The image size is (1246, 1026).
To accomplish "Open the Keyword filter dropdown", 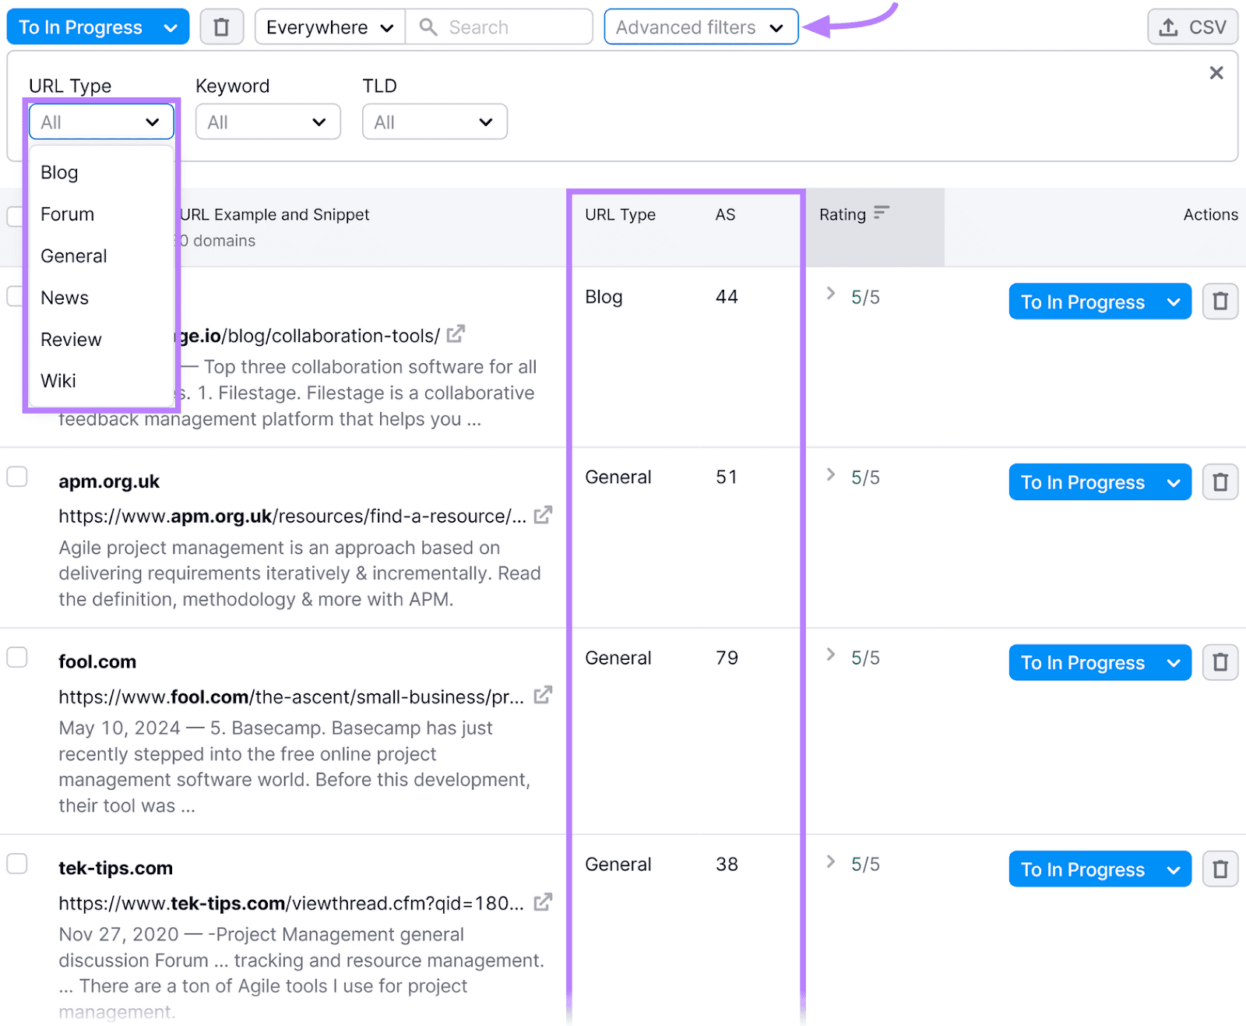I will click(x=268, y=122).
